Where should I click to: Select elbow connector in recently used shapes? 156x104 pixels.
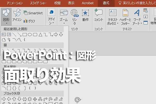click(x=45, y=35)
